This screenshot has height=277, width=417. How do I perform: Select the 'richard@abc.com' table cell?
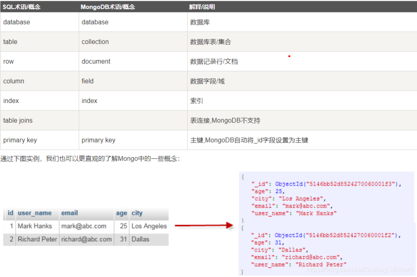(86, 239)
